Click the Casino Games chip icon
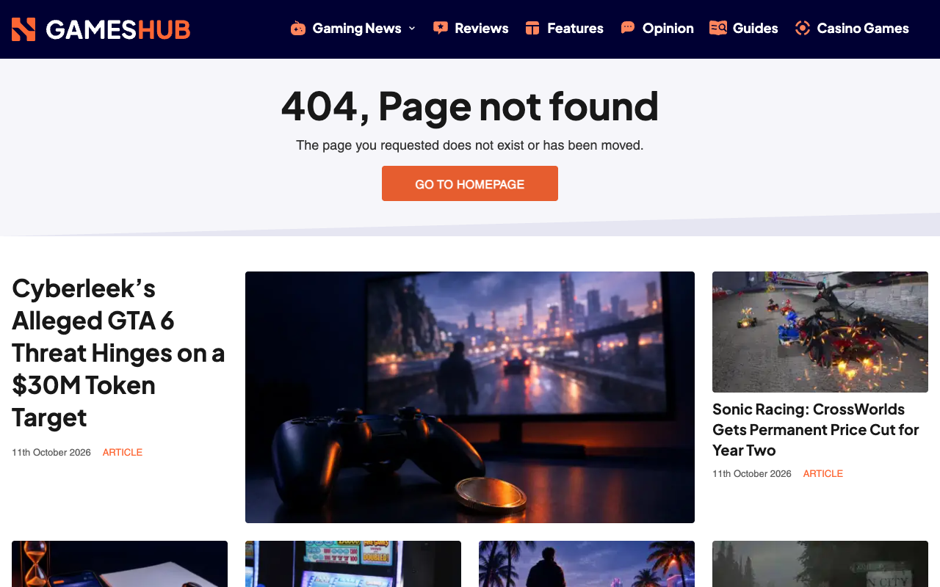Screen dimensions: 940x587 [803, 29]
